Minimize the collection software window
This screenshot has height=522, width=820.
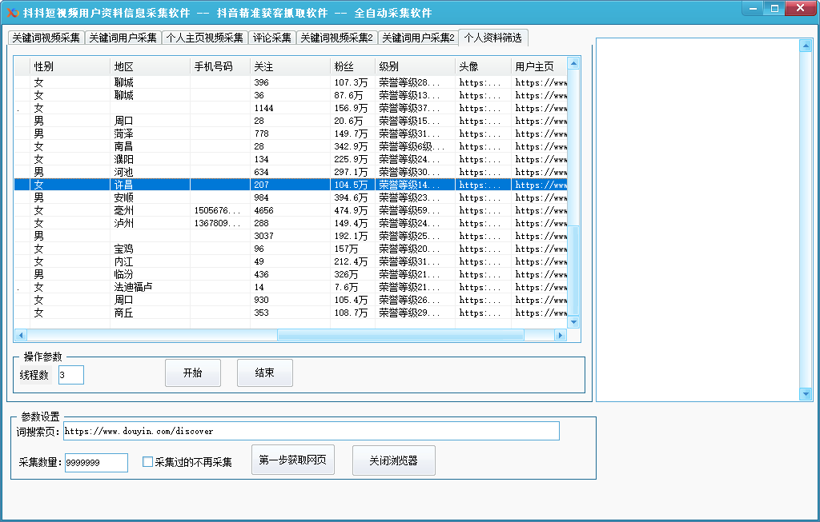point(753,8)
